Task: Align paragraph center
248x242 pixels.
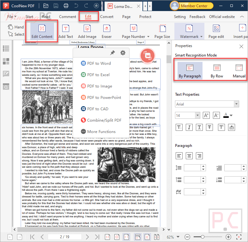Action: pyautogui.click(x=189, y=156)
